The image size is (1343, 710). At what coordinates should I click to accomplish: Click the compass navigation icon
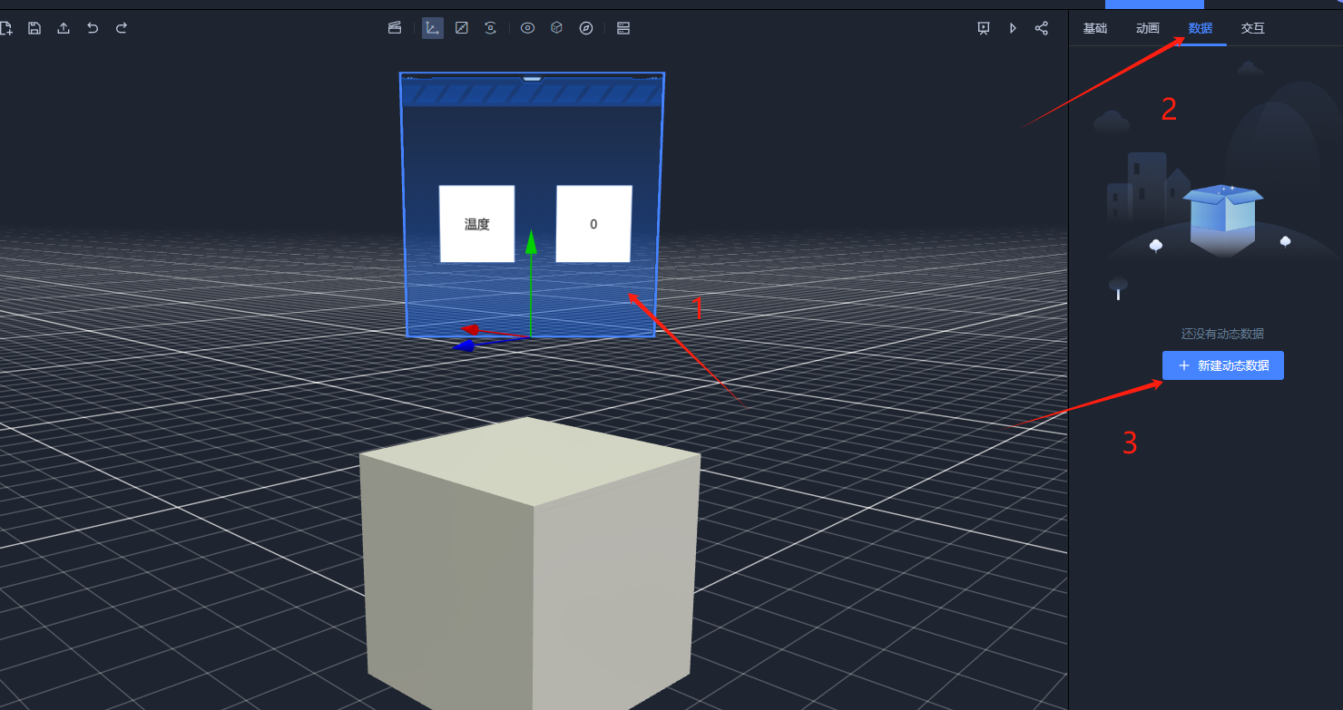586,28
